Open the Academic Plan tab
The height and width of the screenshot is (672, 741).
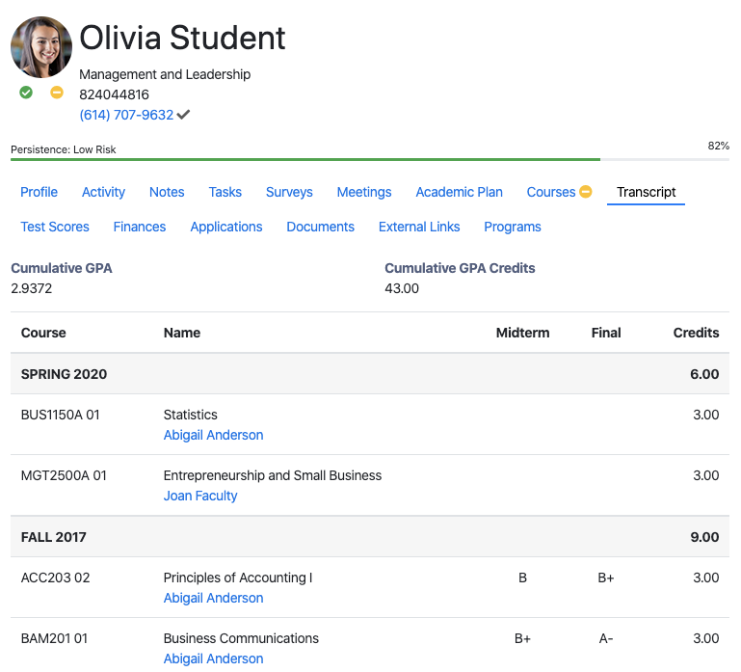click(x=459, y=192)
